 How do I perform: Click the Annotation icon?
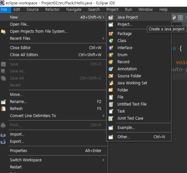[x=111, y=69]
